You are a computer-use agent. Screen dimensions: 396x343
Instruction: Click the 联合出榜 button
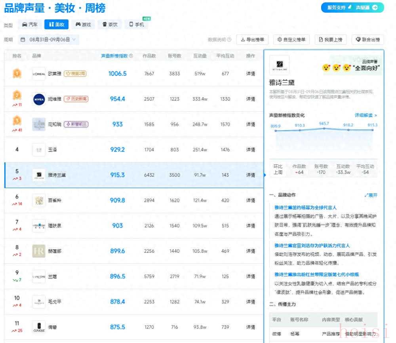pyautogui.click(x=368, y=40)
